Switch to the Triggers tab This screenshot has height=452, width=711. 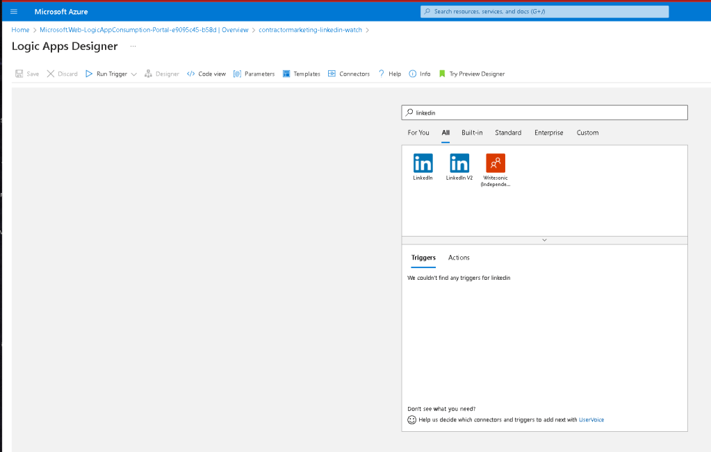point(423,258)
